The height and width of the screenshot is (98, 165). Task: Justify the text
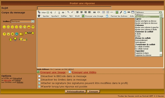(x=89, y=12)
